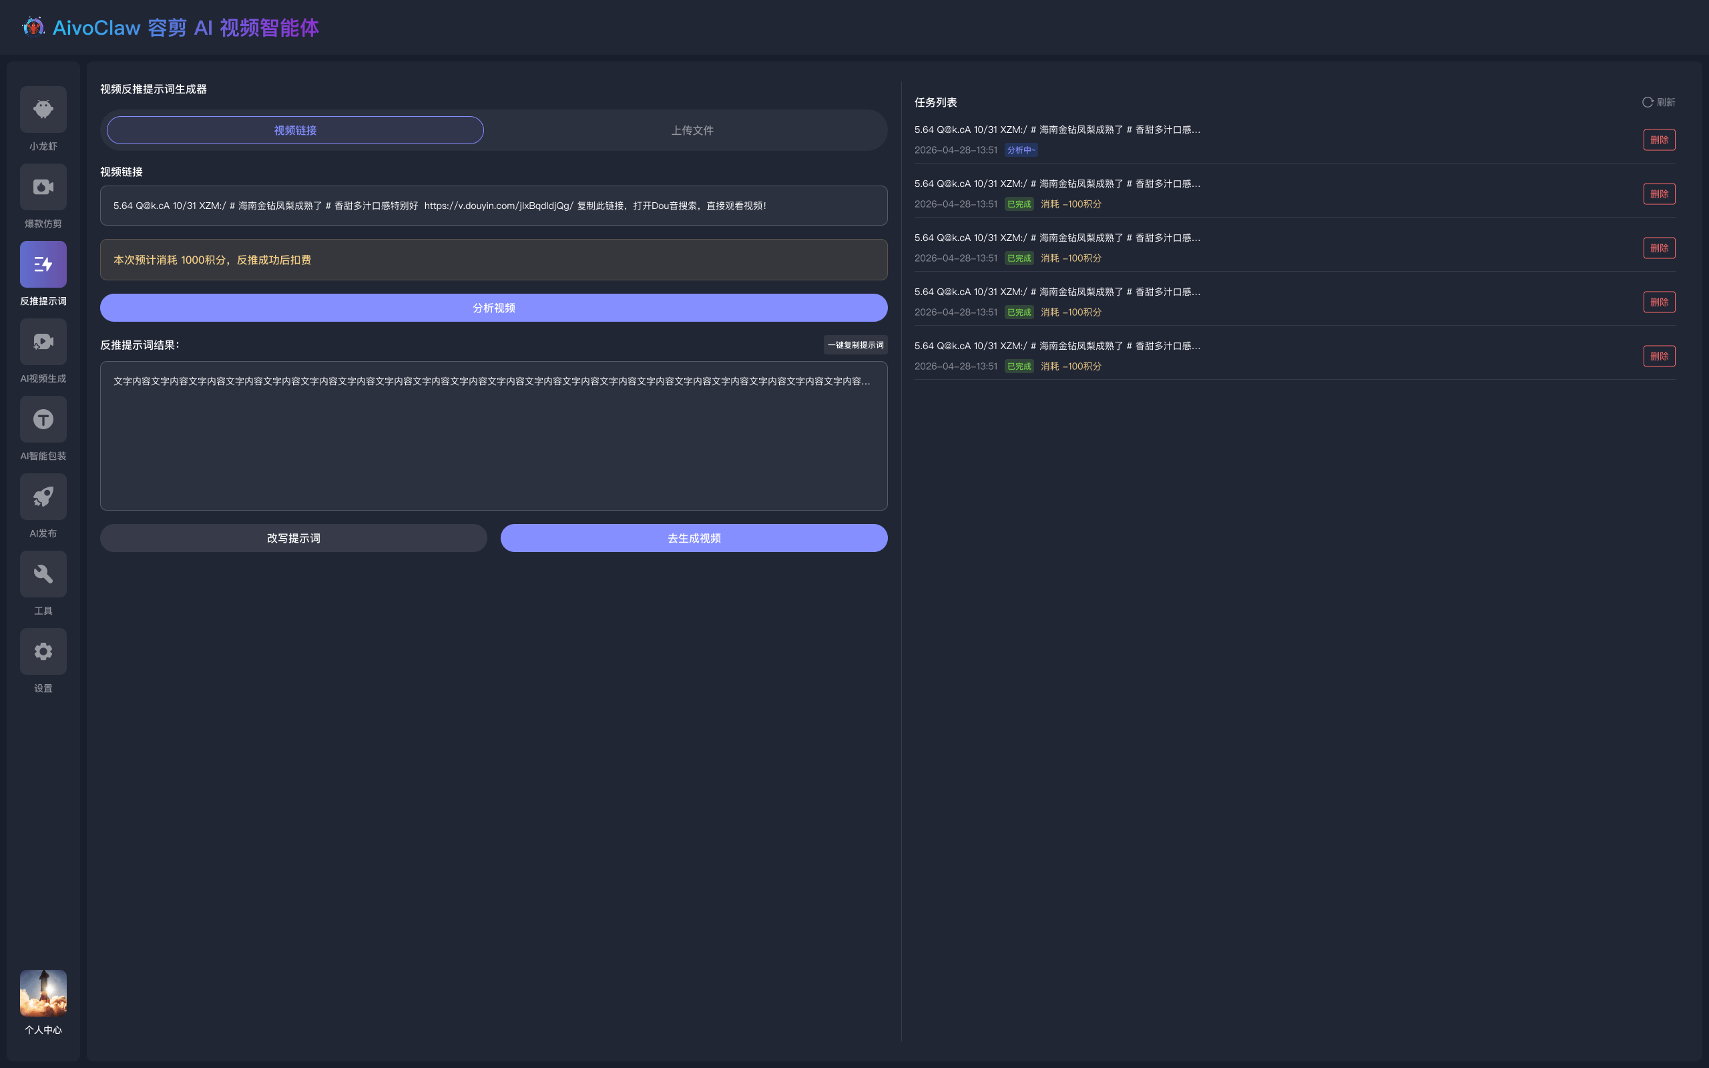
Task: Open AI智能包装 text icon
Action: tap(43, 420)
